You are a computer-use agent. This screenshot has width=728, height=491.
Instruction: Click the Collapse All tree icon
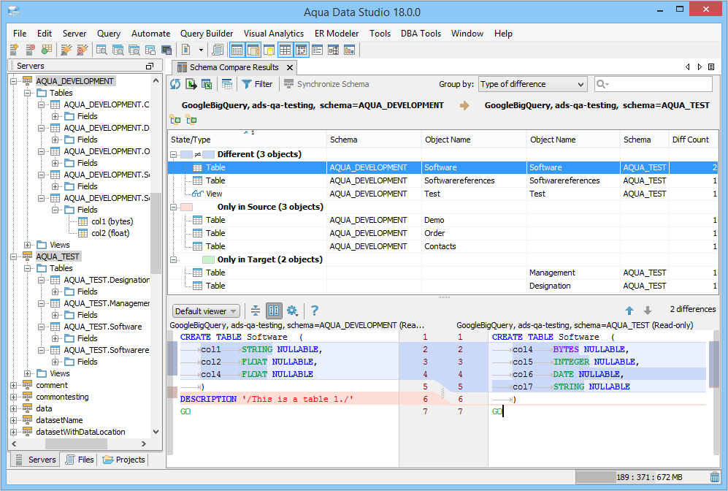(x=191, y=120)
